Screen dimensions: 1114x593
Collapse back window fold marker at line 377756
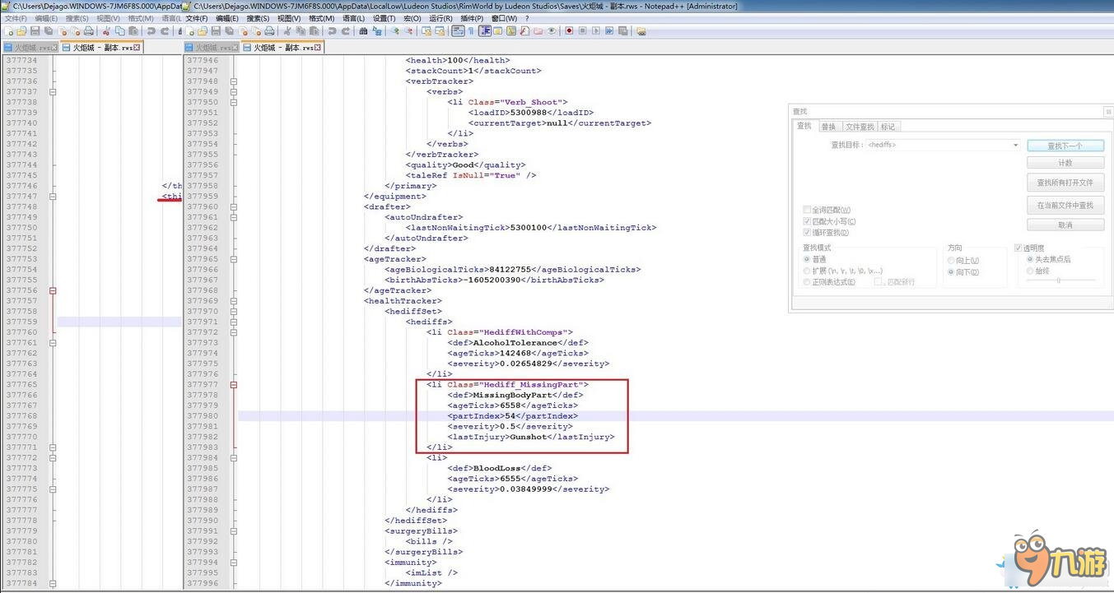[53, 290]
